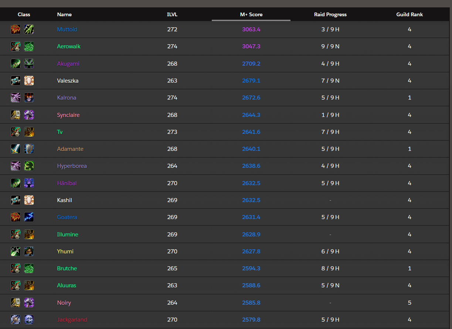This screenshot has width=452, height=329.
Task: Click the spec icon in Akugami's row
Action: tap(29, 63)
